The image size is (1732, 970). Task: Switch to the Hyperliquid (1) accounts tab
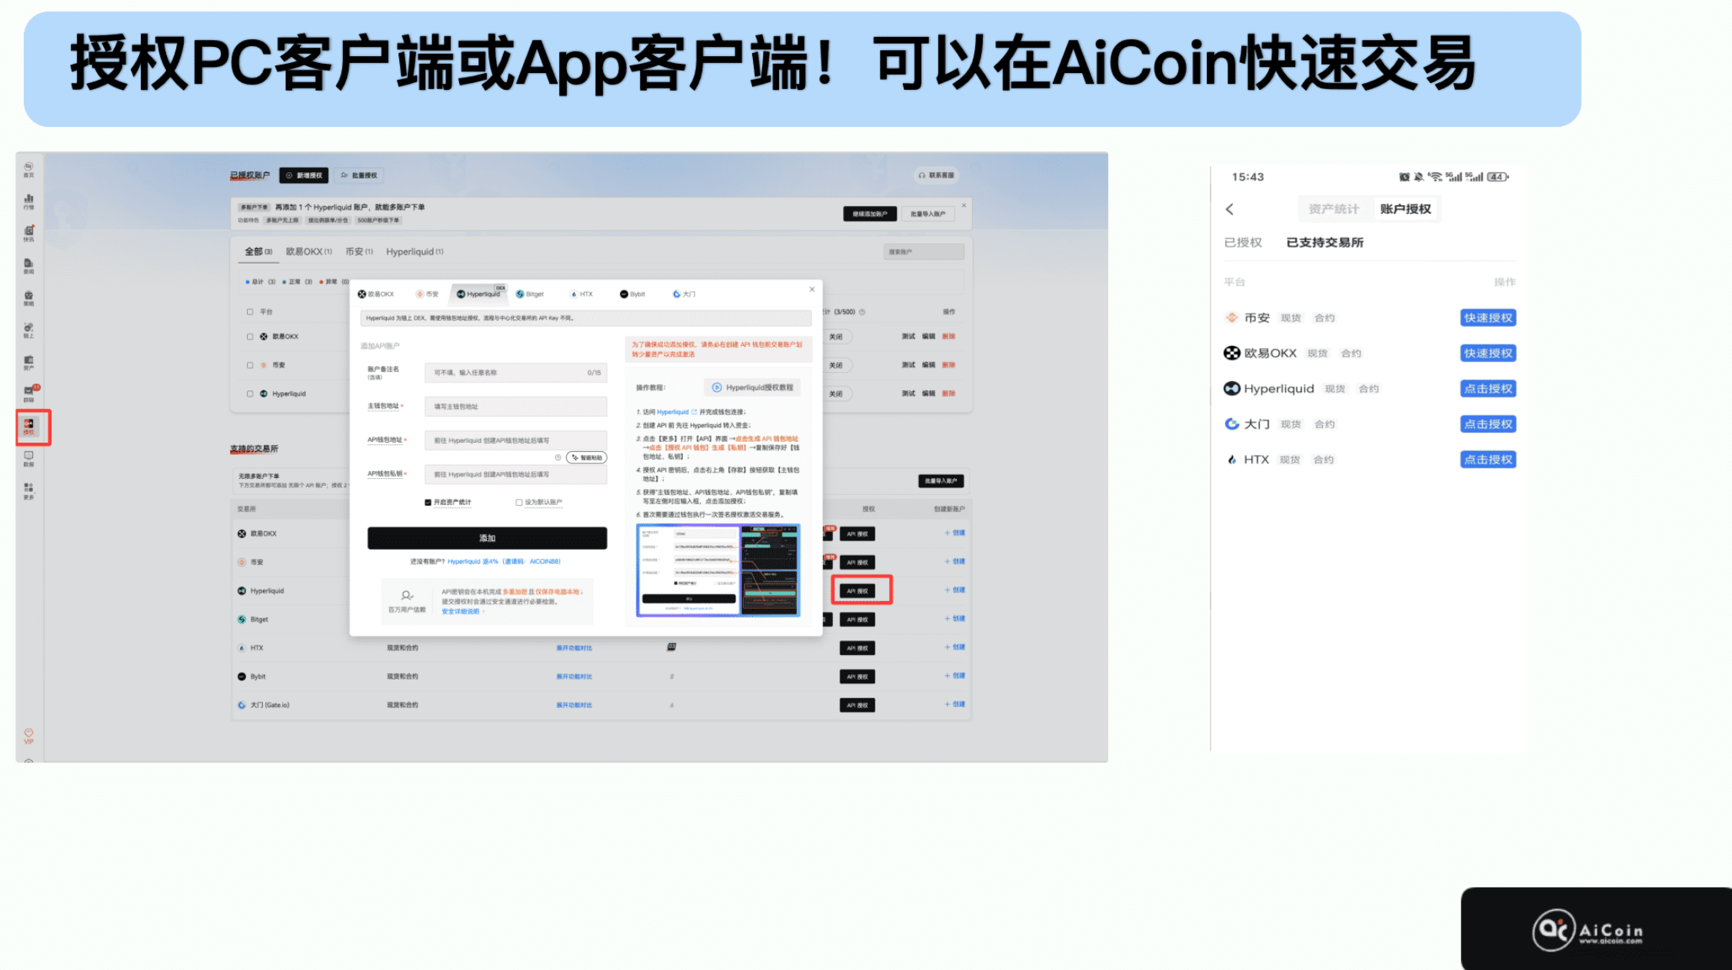tap(415, 251)
